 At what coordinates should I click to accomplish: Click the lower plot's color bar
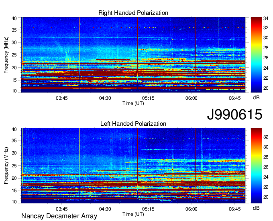tap(256, 166)
